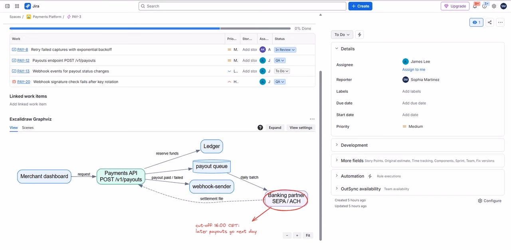The width and height of the screenshot is (511, 250).
Task: Click the Medium priority icon in Details
Action: point(405,127)
